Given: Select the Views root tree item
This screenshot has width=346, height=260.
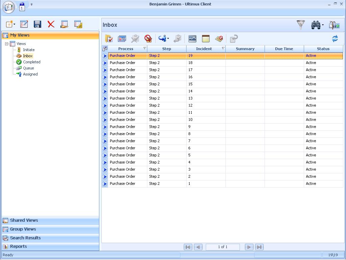Looking at the screenshot, I should [21, 44].
